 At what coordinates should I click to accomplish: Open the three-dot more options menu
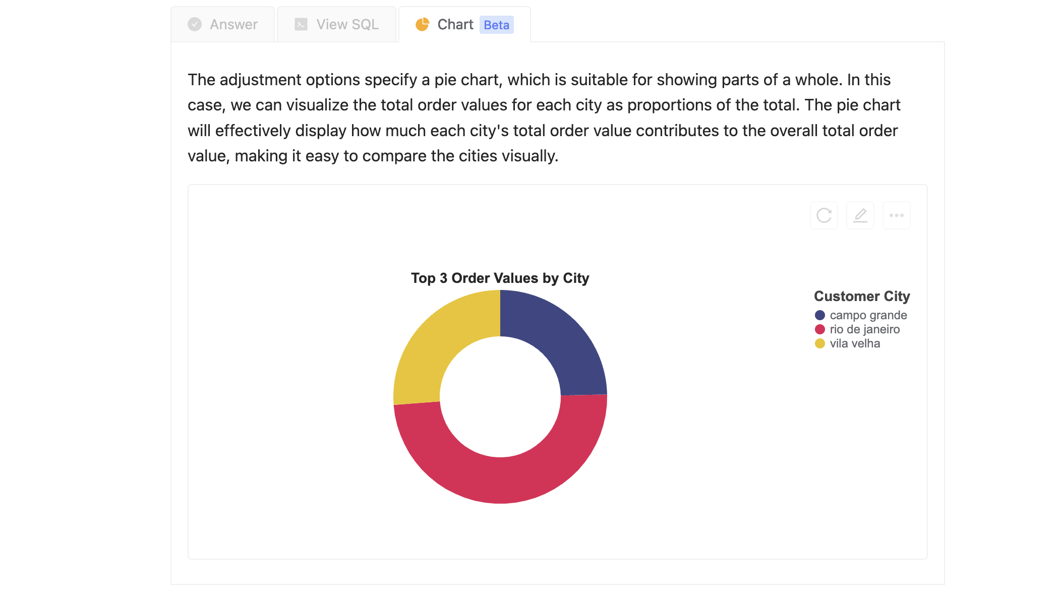click(897, 215)
